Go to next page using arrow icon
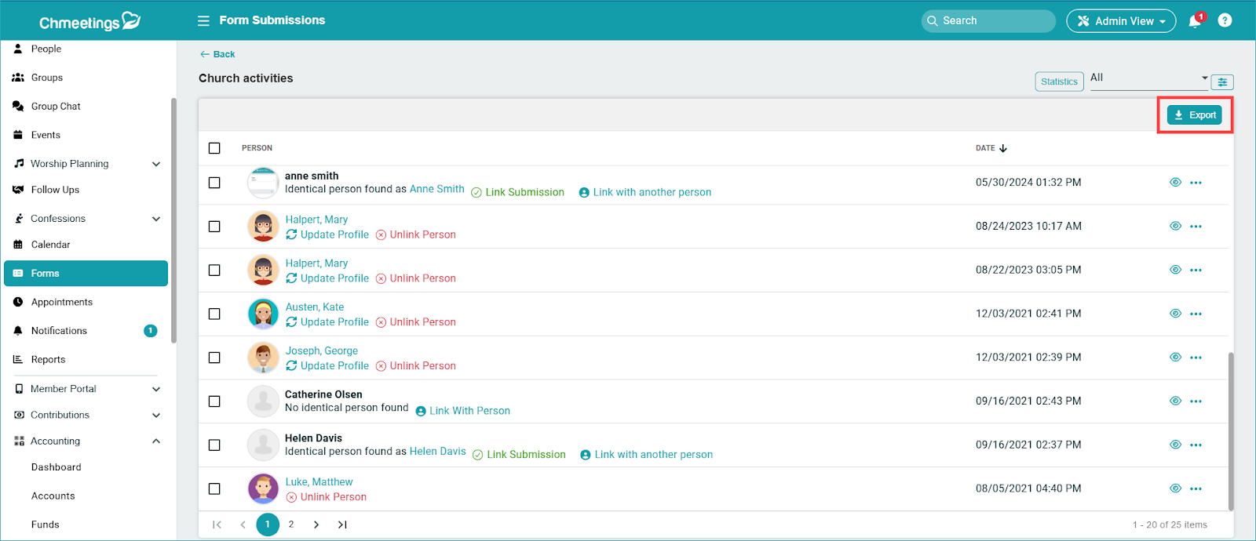This screenshot has width=1256, height=541. [316, 525]
